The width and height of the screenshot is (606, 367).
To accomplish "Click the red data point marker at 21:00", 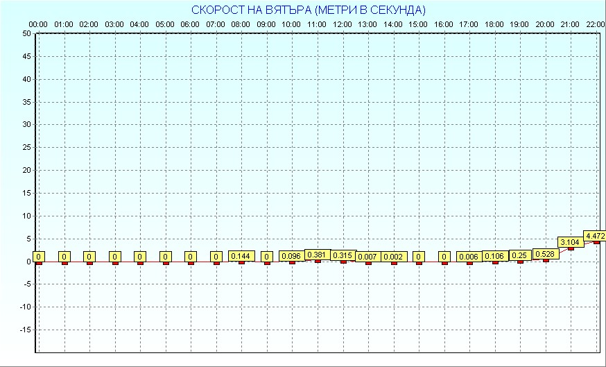I will pyautogui.click(x=571, y=248).
